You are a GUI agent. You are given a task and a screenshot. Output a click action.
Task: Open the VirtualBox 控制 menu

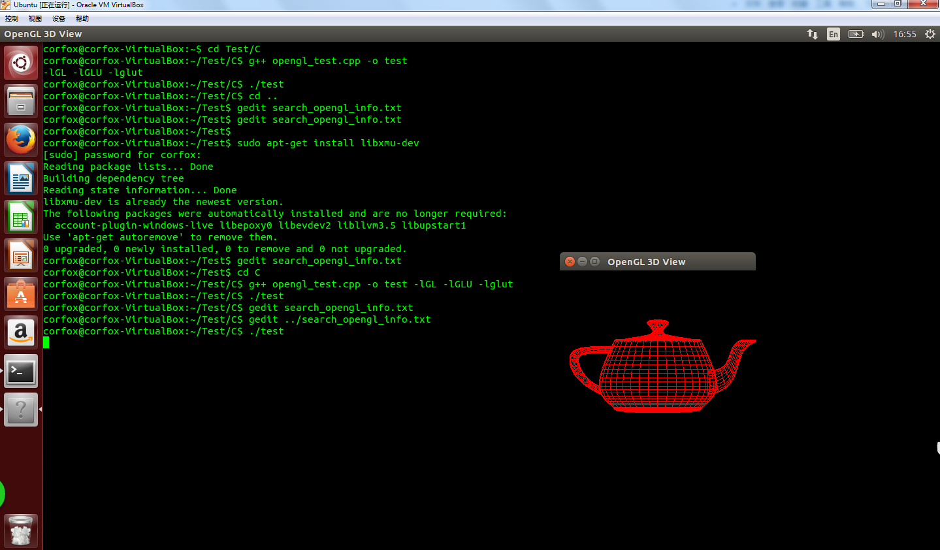tap(12, 19)
